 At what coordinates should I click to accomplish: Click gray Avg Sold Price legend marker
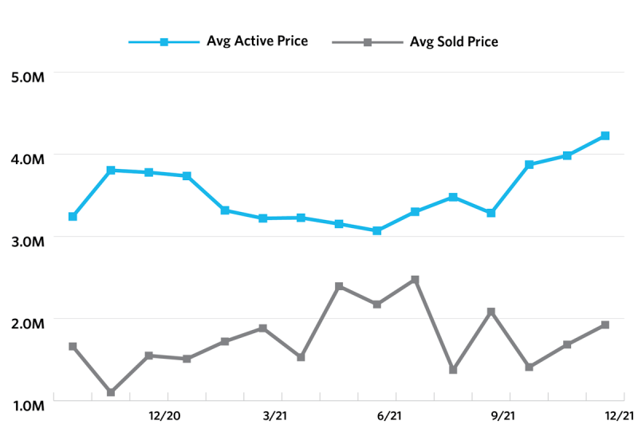[x=367, y=41]
